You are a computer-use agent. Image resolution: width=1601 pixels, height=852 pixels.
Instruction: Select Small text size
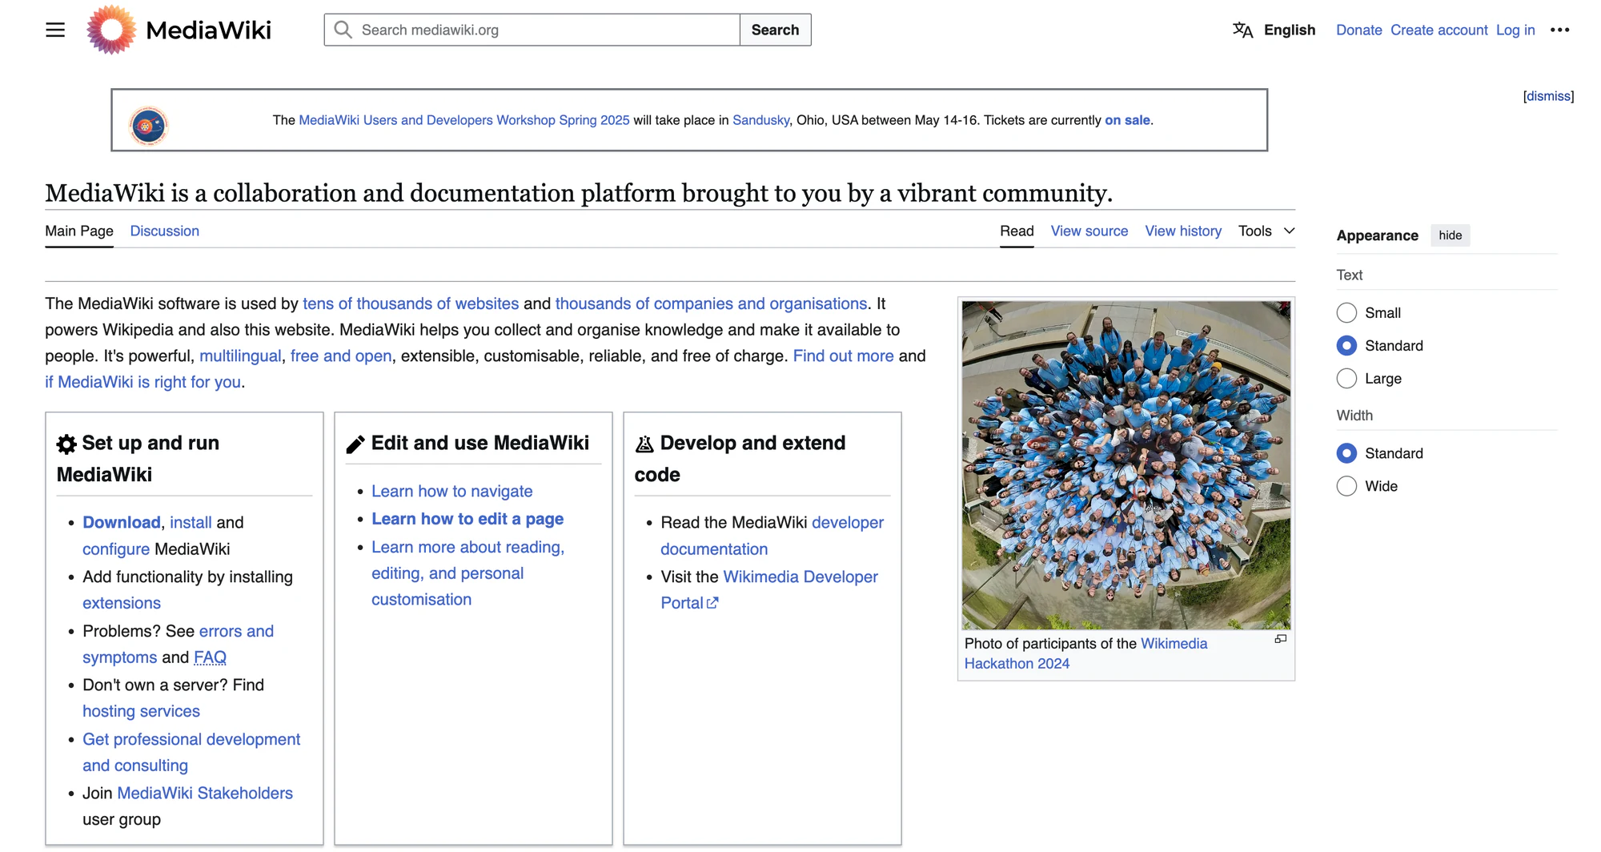pyautogui.click(x=1346, y=313)
